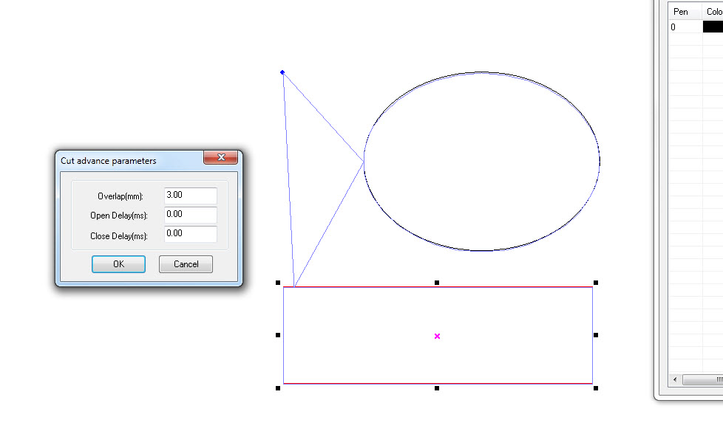Cancel the Cut advance parameters dialog
723x448 pixels.
point(186,264)
